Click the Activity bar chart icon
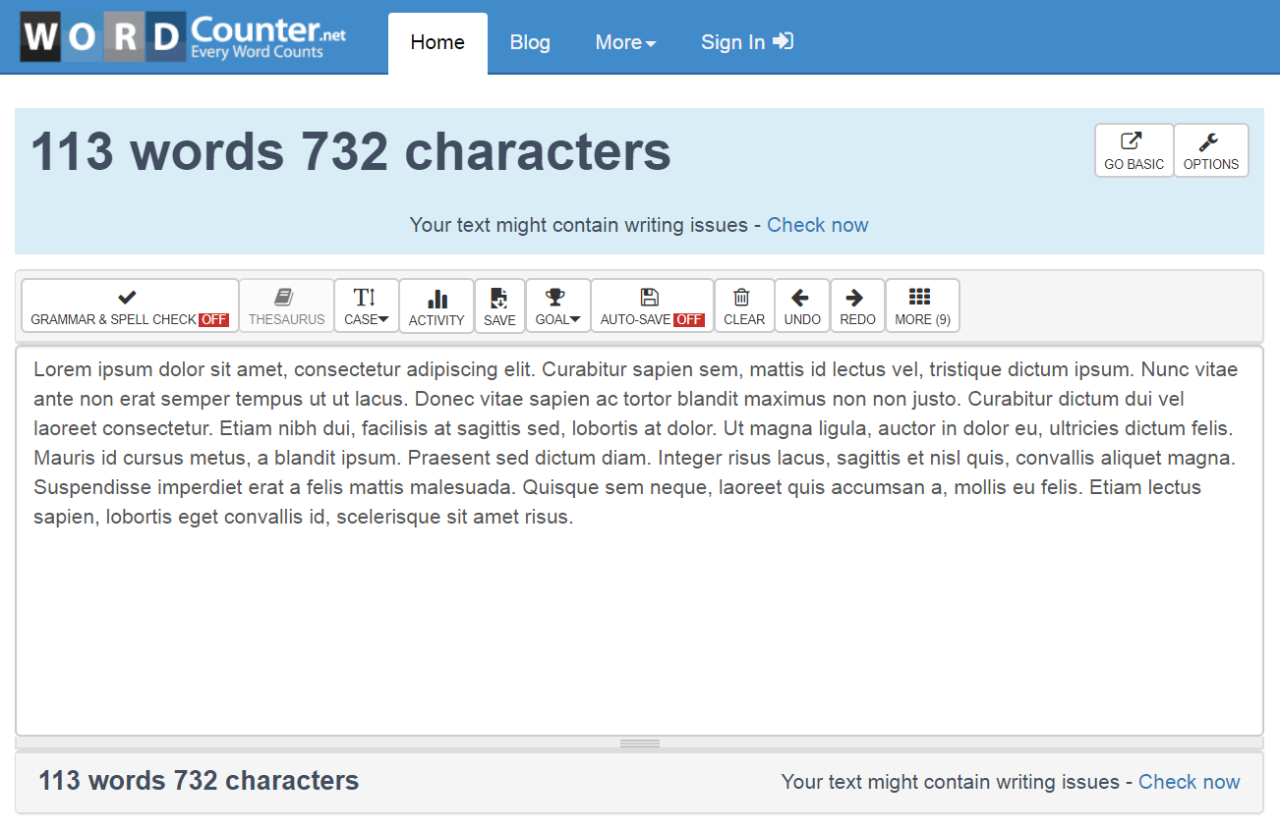 point(436,300)
